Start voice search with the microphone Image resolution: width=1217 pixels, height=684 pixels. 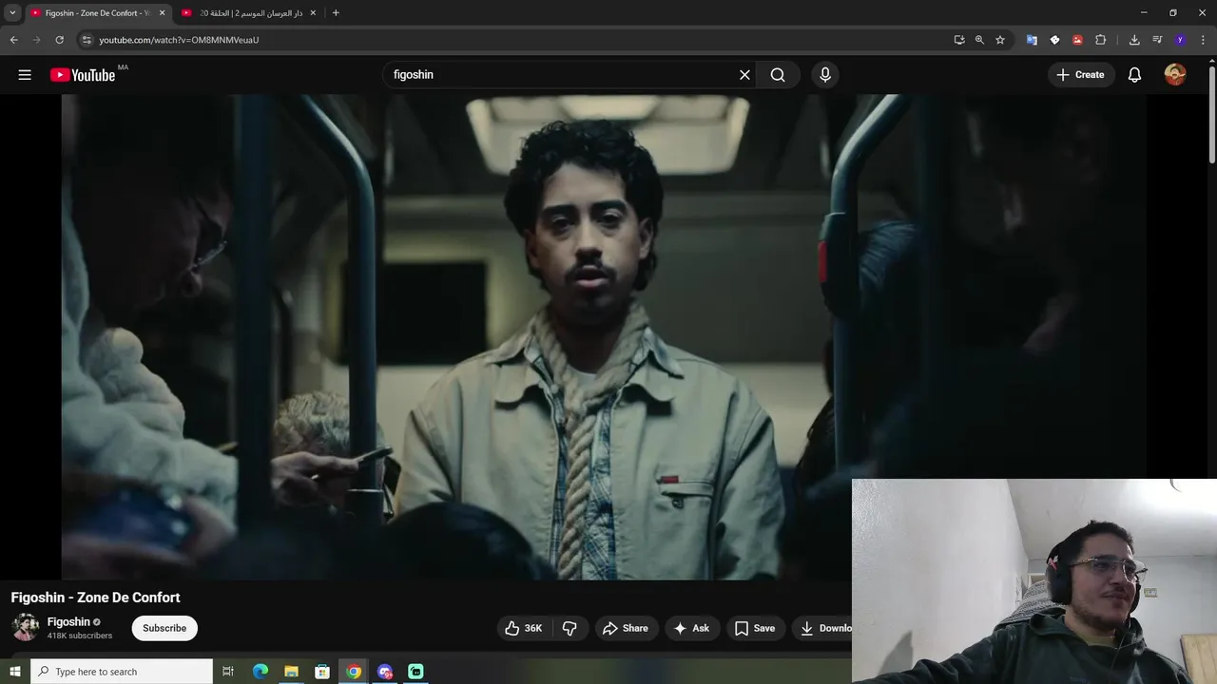click(x=825, y=75)
